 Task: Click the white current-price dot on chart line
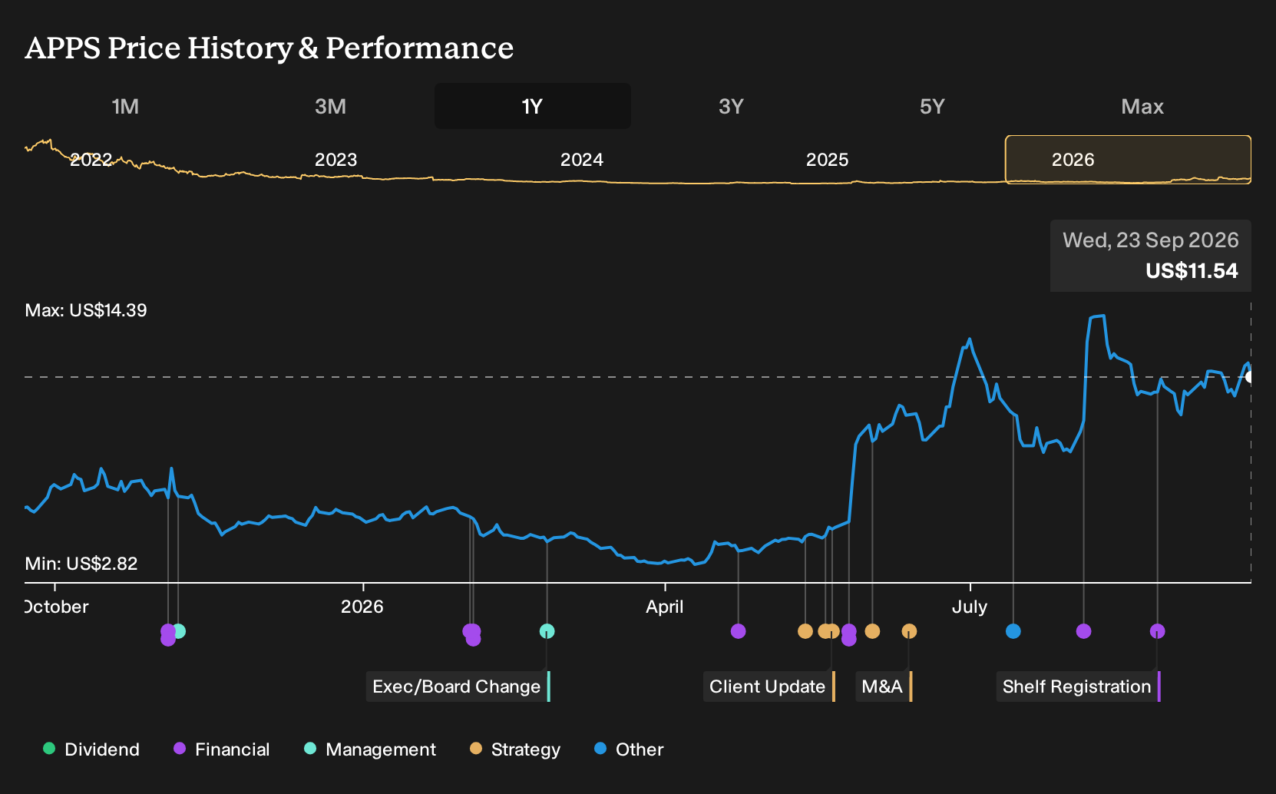(x=1249, y=377)
